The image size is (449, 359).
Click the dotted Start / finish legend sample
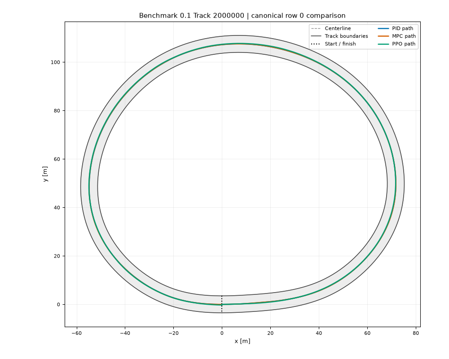click(x=316, y=44)
